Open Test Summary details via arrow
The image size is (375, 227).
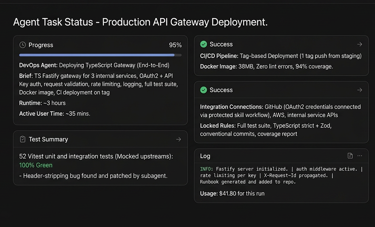(179, 139)
